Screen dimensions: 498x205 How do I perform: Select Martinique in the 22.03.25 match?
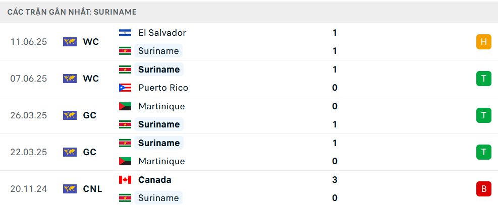(x=161, y=161)
